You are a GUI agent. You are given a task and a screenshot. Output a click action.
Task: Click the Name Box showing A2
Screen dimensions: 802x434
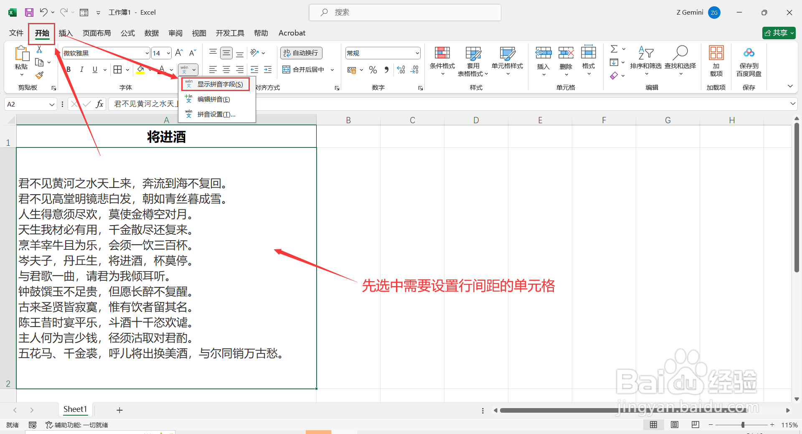point(25,104)
